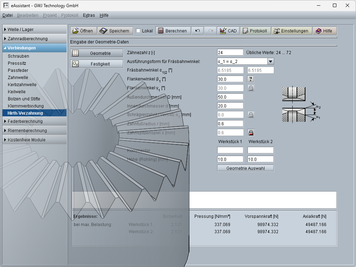Click the Zähnezahl input field

tap(230, 52)
